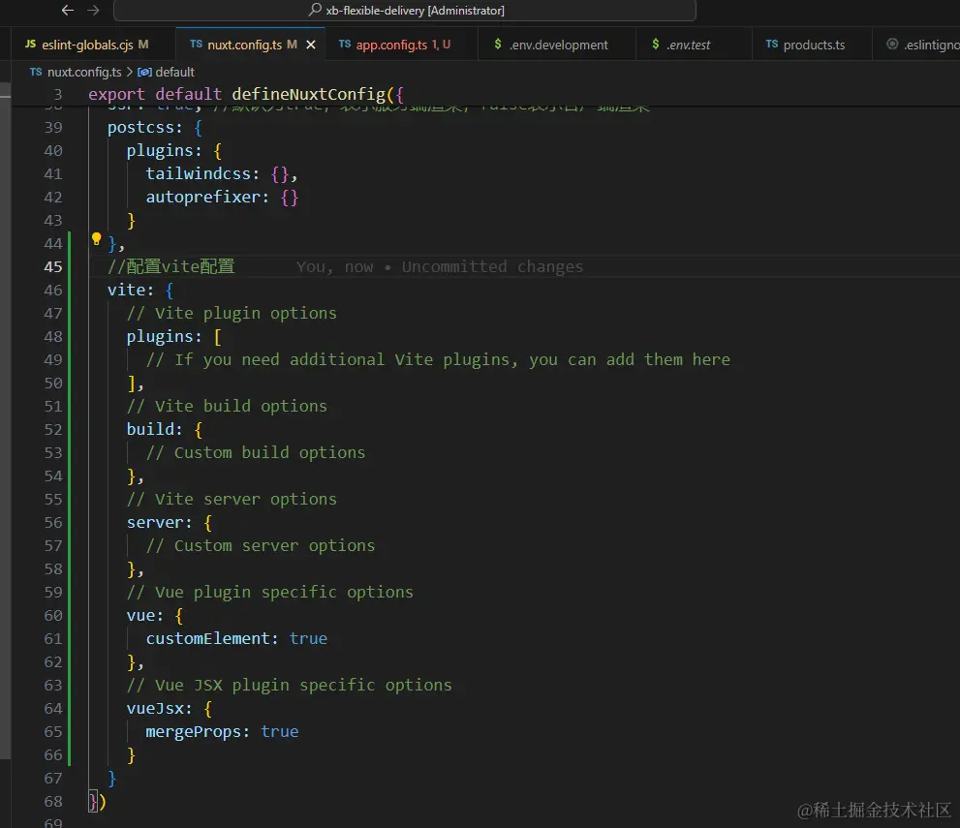
Task: Click the dollar icon on .env.test tab
Action: (656, 44)
